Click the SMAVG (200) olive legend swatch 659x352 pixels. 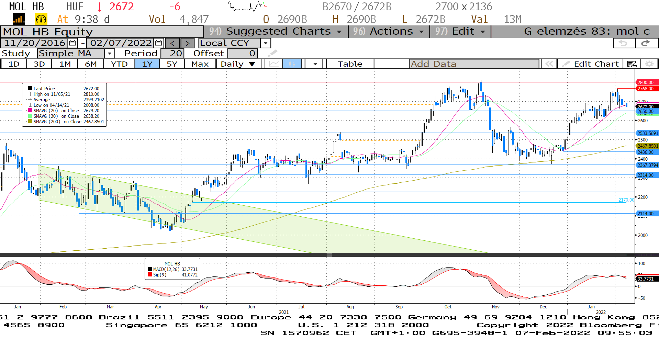point(30,122)
